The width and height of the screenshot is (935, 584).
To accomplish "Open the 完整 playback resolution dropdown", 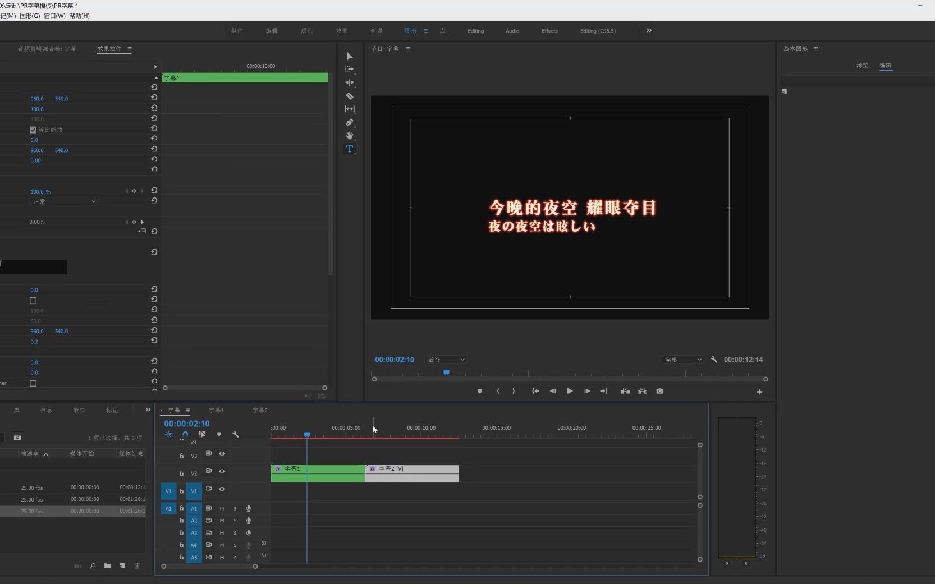I will [684, 360].
